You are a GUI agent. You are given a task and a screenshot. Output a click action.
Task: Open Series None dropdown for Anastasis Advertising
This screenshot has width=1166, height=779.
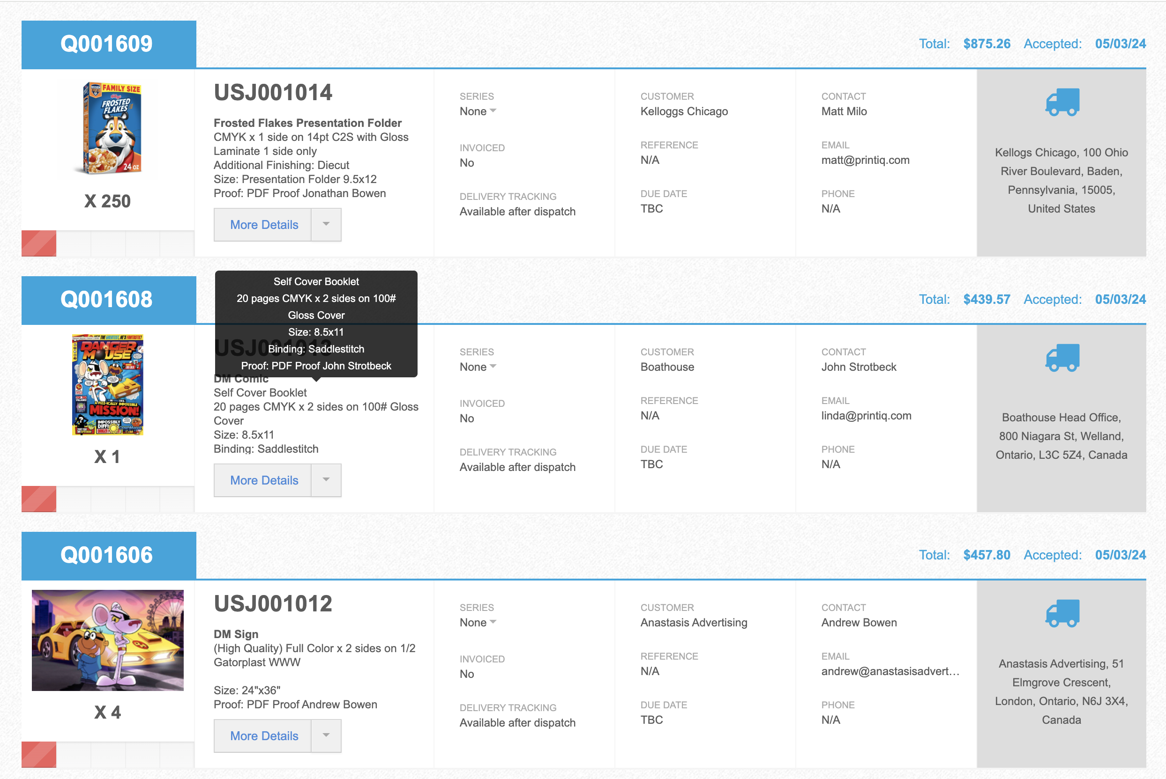coord(478,623)
